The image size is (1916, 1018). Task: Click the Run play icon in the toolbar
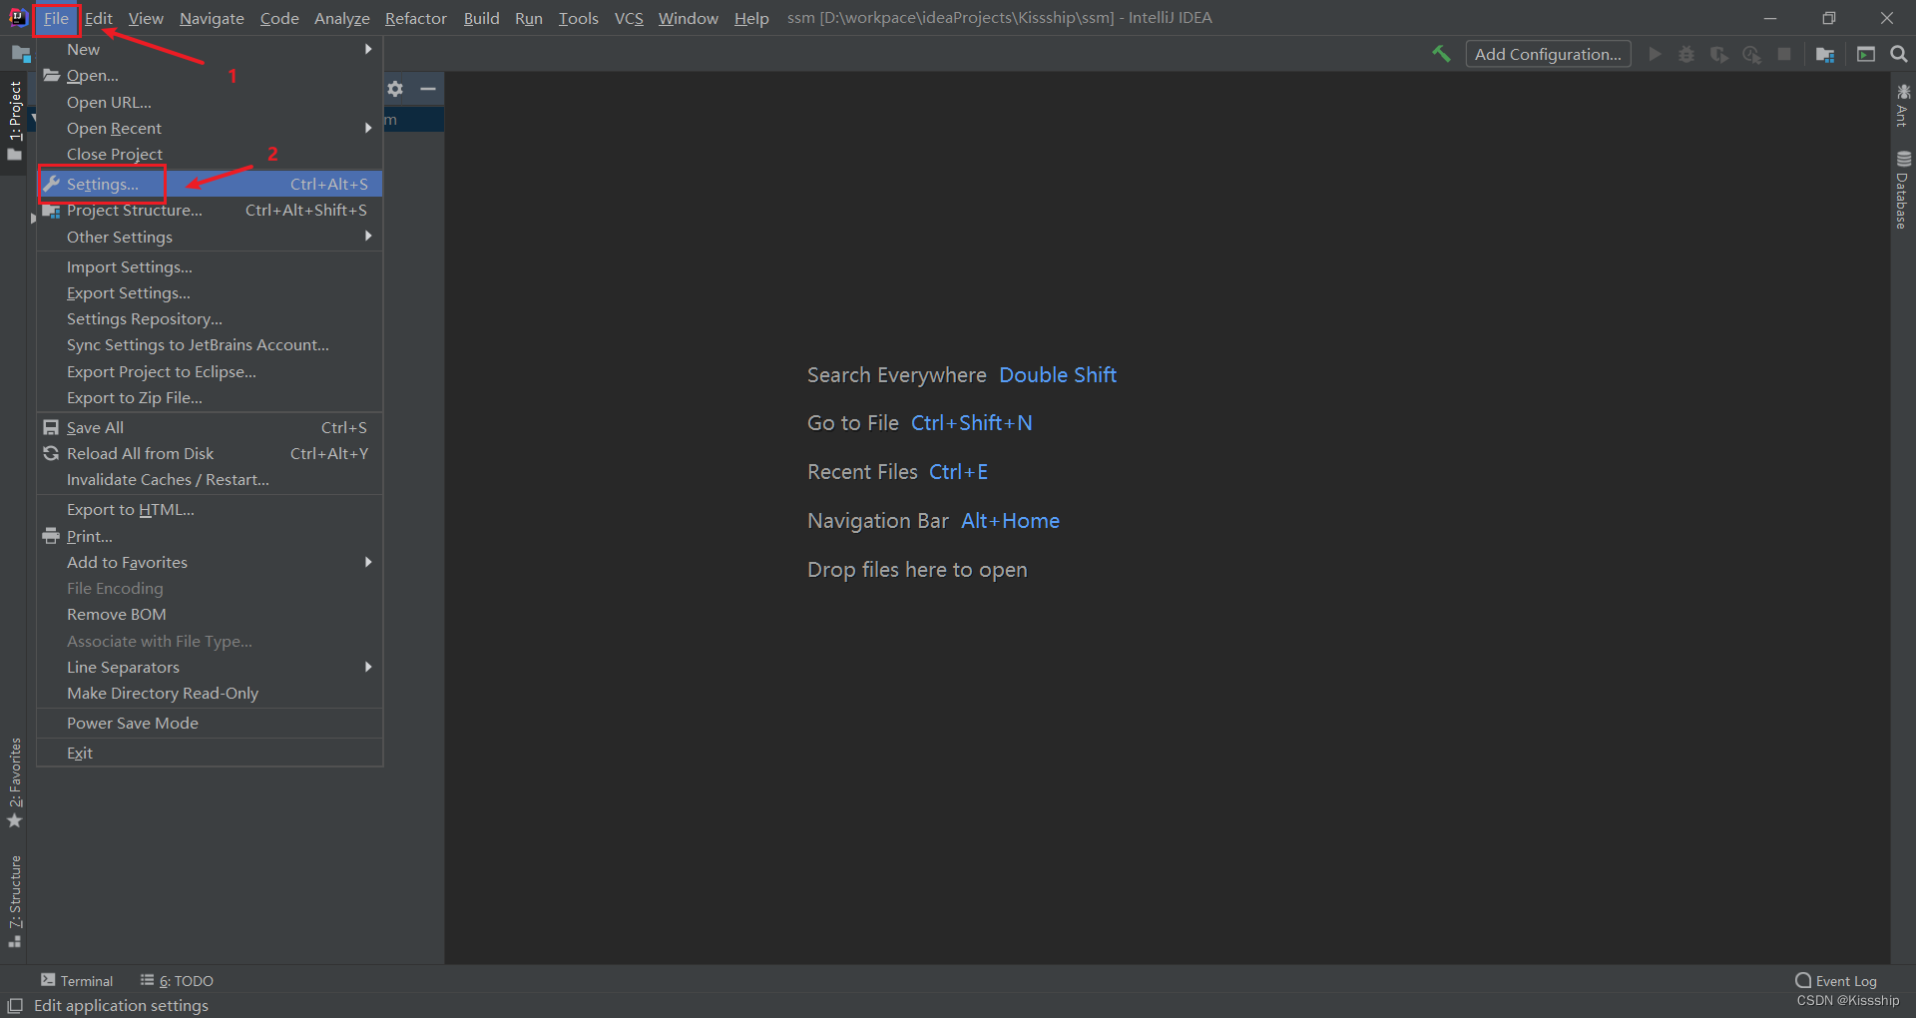tap(1656, 54)
